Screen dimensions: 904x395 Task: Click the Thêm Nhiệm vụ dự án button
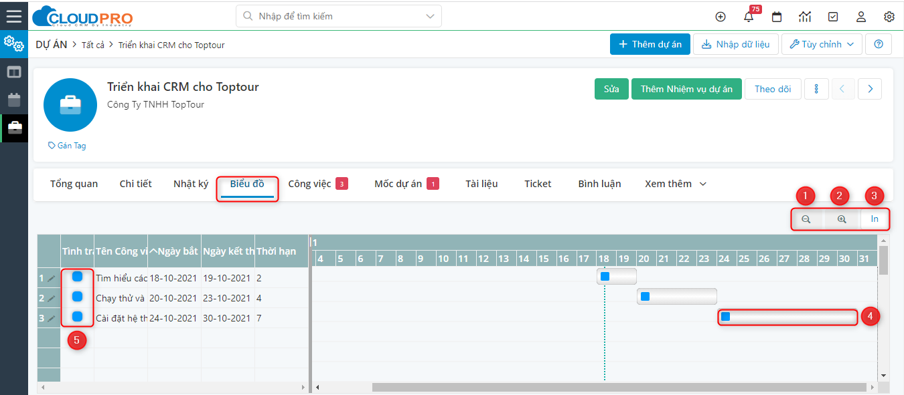[686, 89]
